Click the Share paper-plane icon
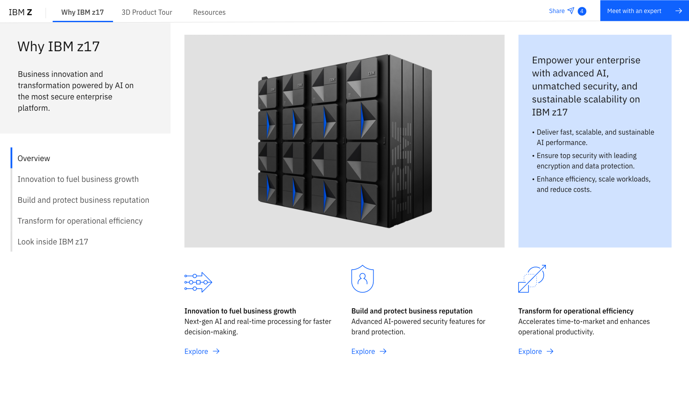This screenshot has width=689, height=396. pos(571,11)
